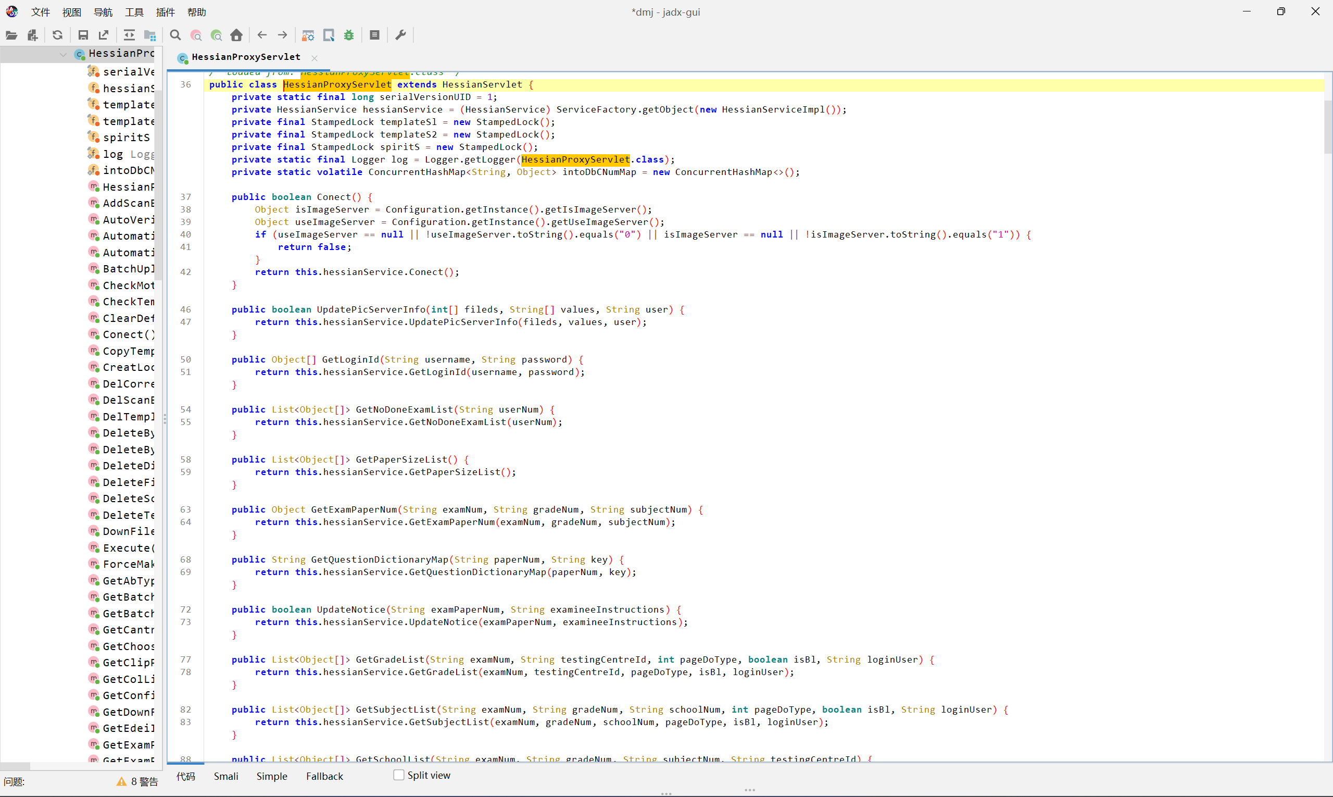Navigate back with left arrow
Viewport: 1333px width, 797px height.
click(x=262, y=35)
